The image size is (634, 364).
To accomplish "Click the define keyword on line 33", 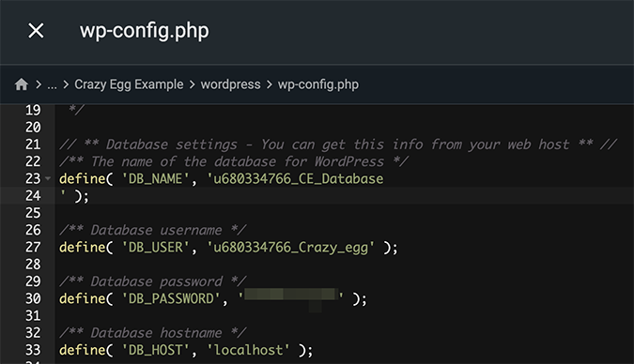I will 82,350.
